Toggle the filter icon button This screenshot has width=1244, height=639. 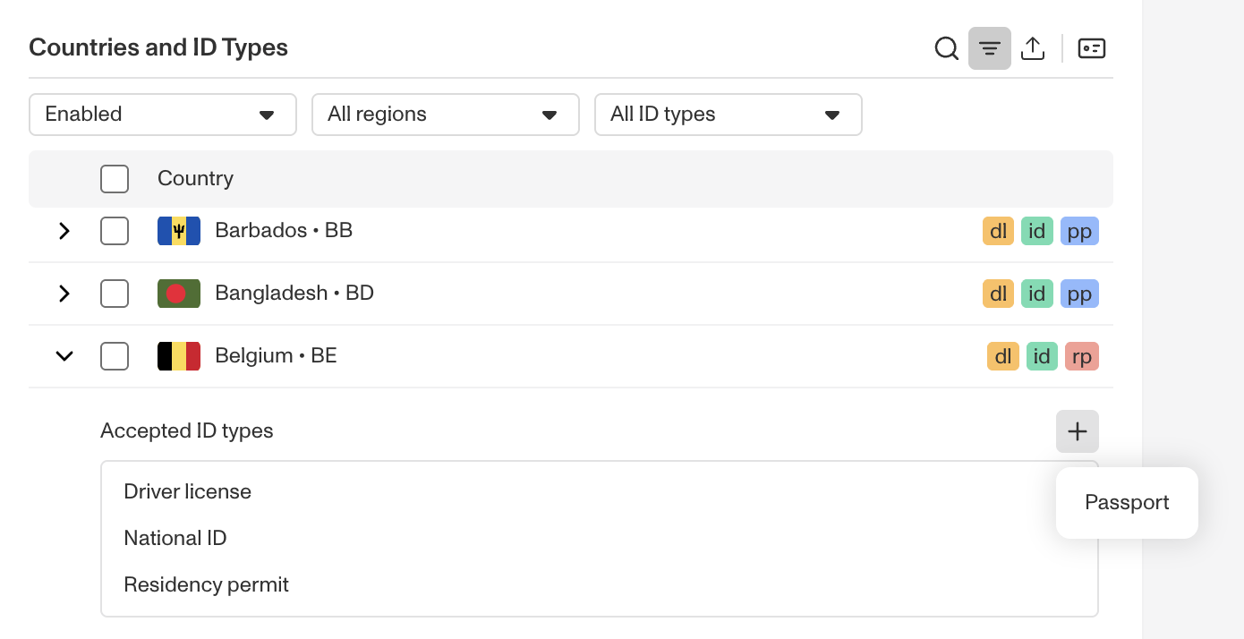click(x=990, y=48)
